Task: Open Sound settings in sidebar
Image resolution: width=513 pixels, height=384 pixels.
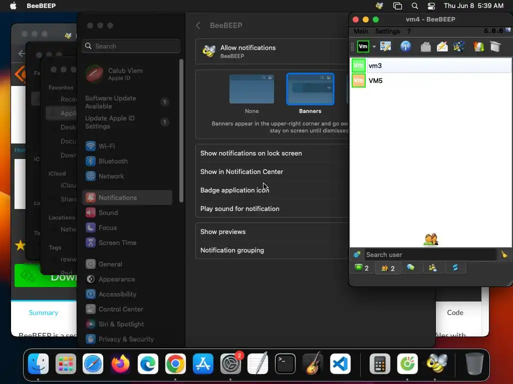Action: tap(127, 212)
